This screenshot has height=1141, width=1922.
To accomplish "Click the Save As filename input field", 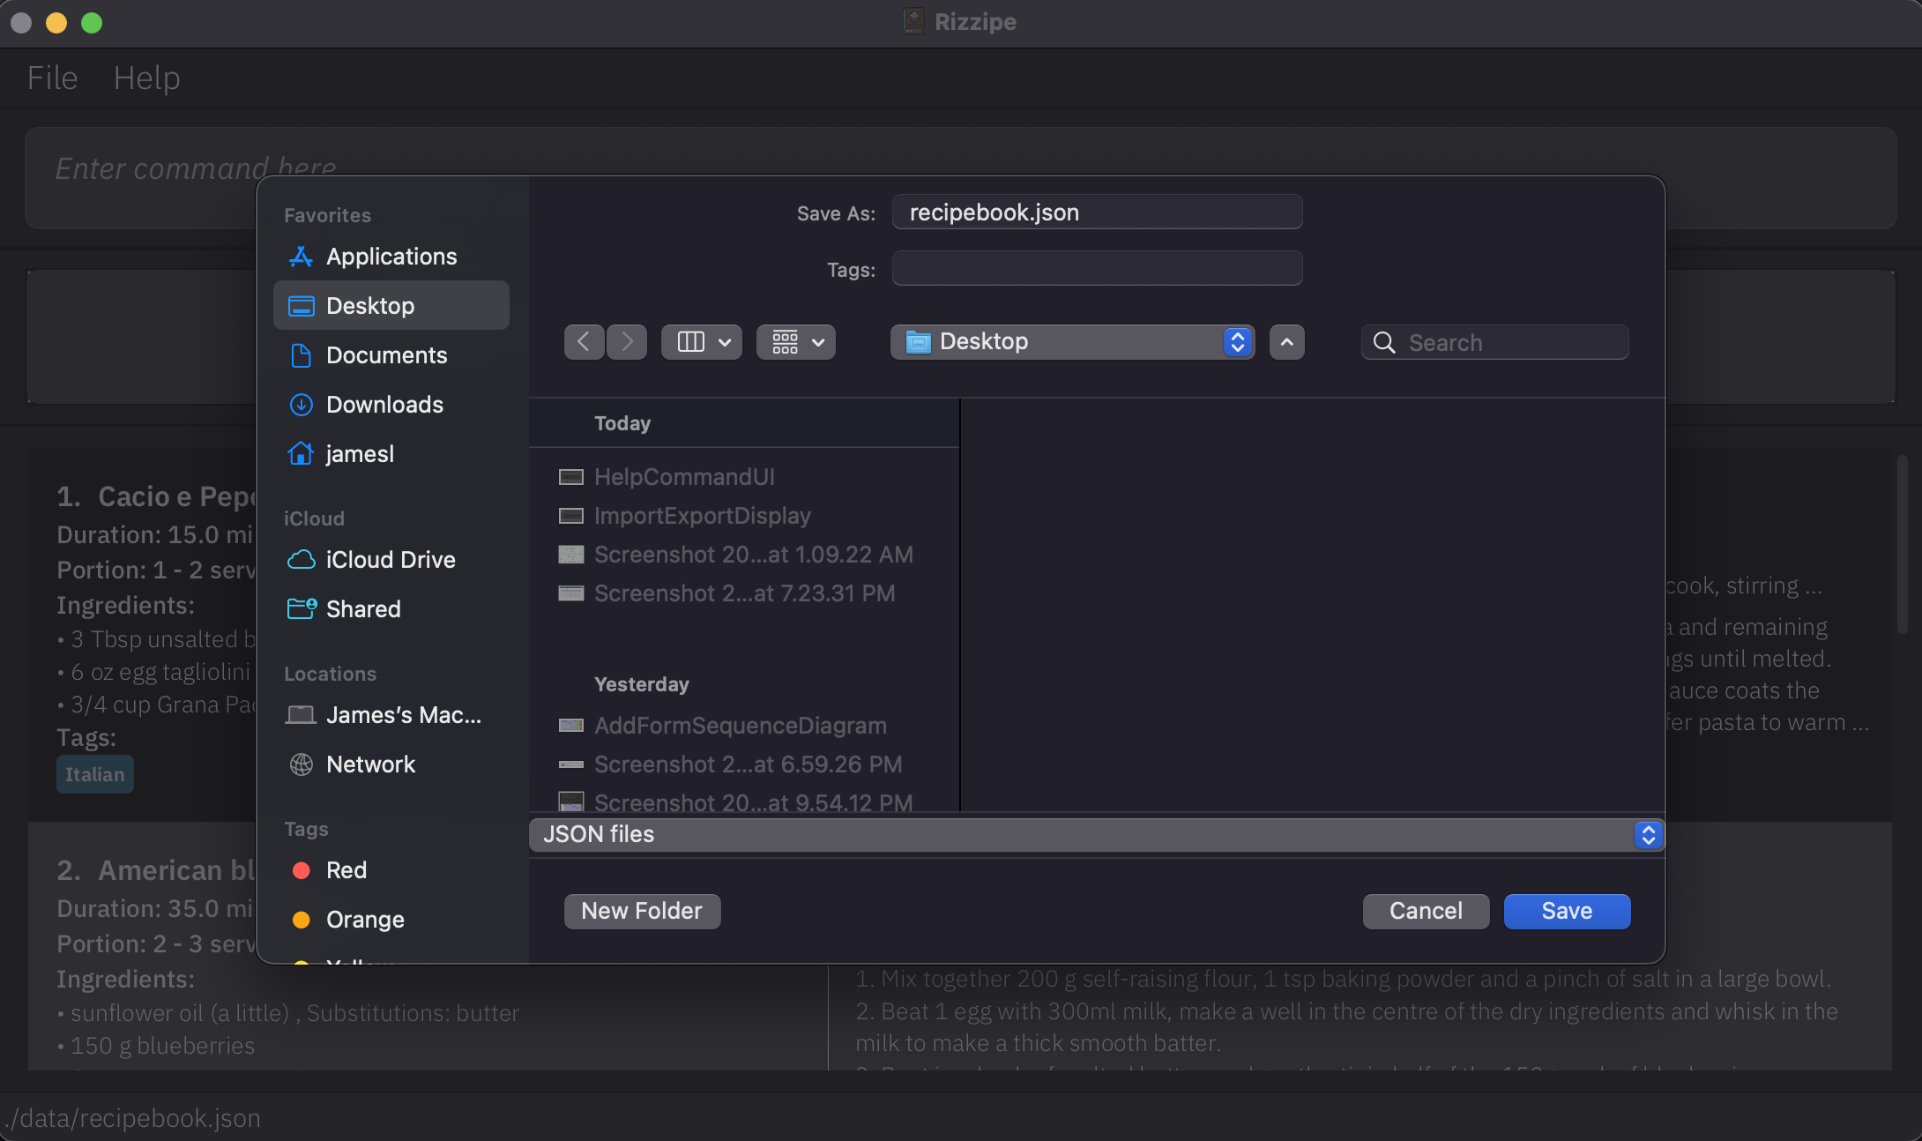I will [1098, 211].
